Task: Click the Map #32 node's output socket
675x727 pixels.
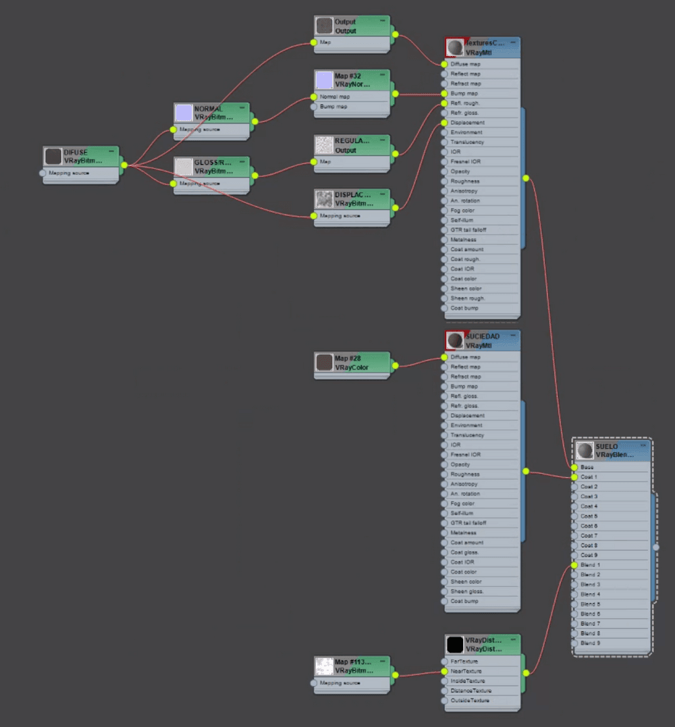Action: pos(396,94)
